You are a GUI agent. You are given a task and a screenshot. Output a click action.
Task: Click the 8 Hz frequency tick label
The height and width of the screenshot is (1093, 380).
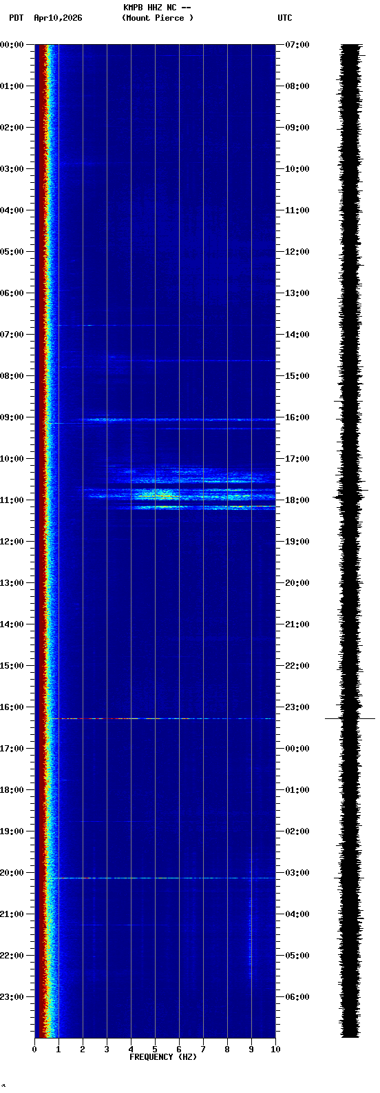pos(227,1050)
